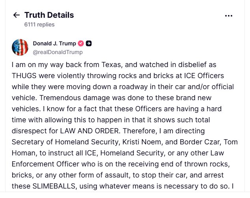The image size is (250, 198).
Task: Click the phrase LAW AND ORDER
Action: (x=90, y=131)
